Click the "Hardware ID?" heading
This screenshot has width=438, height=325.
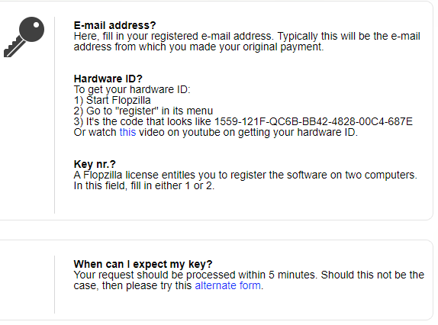tap(108, 79)
